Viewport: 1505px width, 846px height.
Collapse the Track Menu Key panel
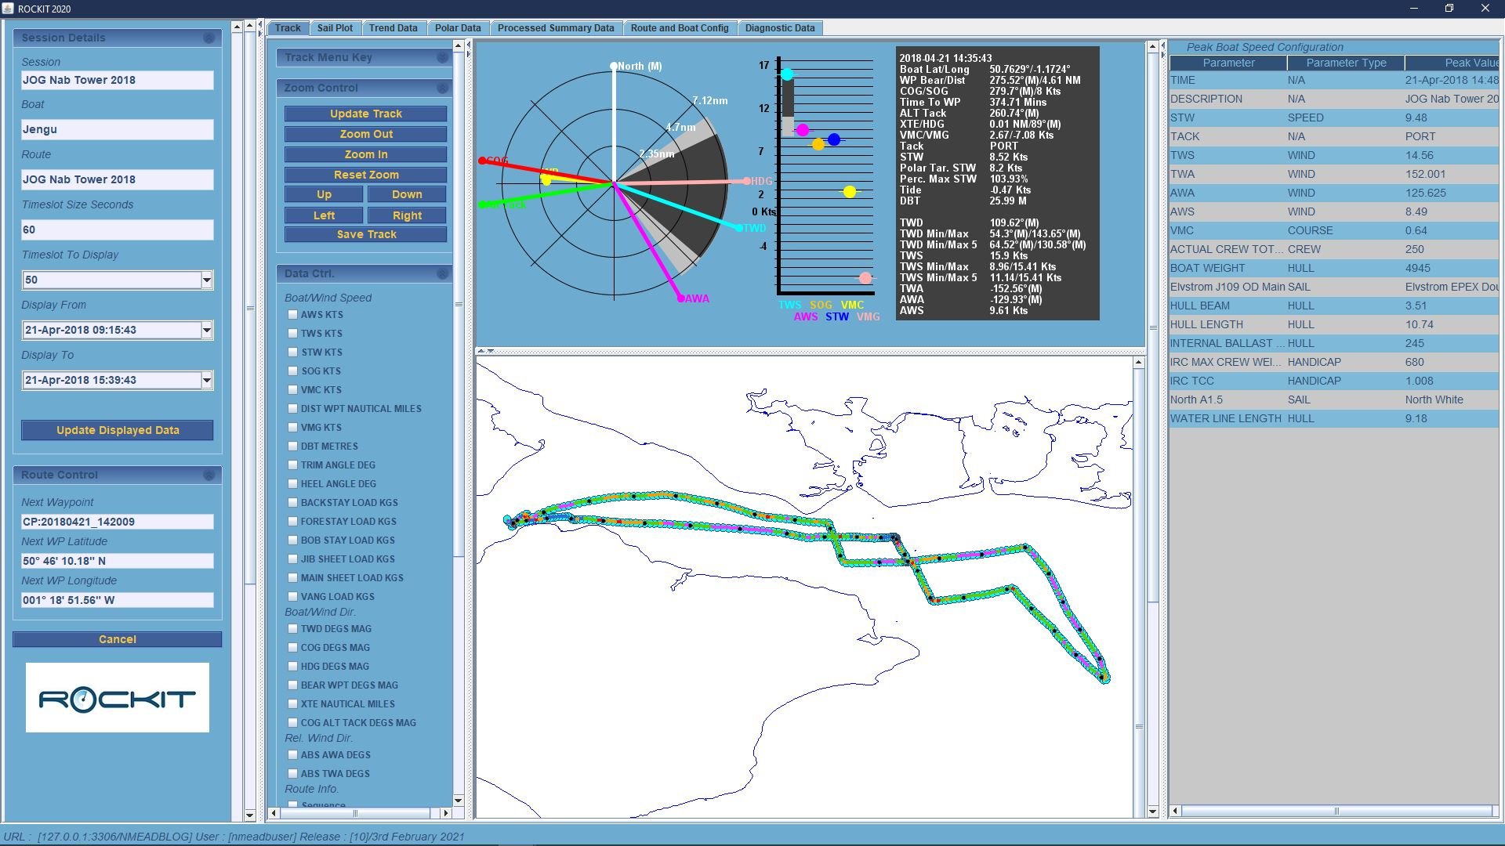click(442, 57)
